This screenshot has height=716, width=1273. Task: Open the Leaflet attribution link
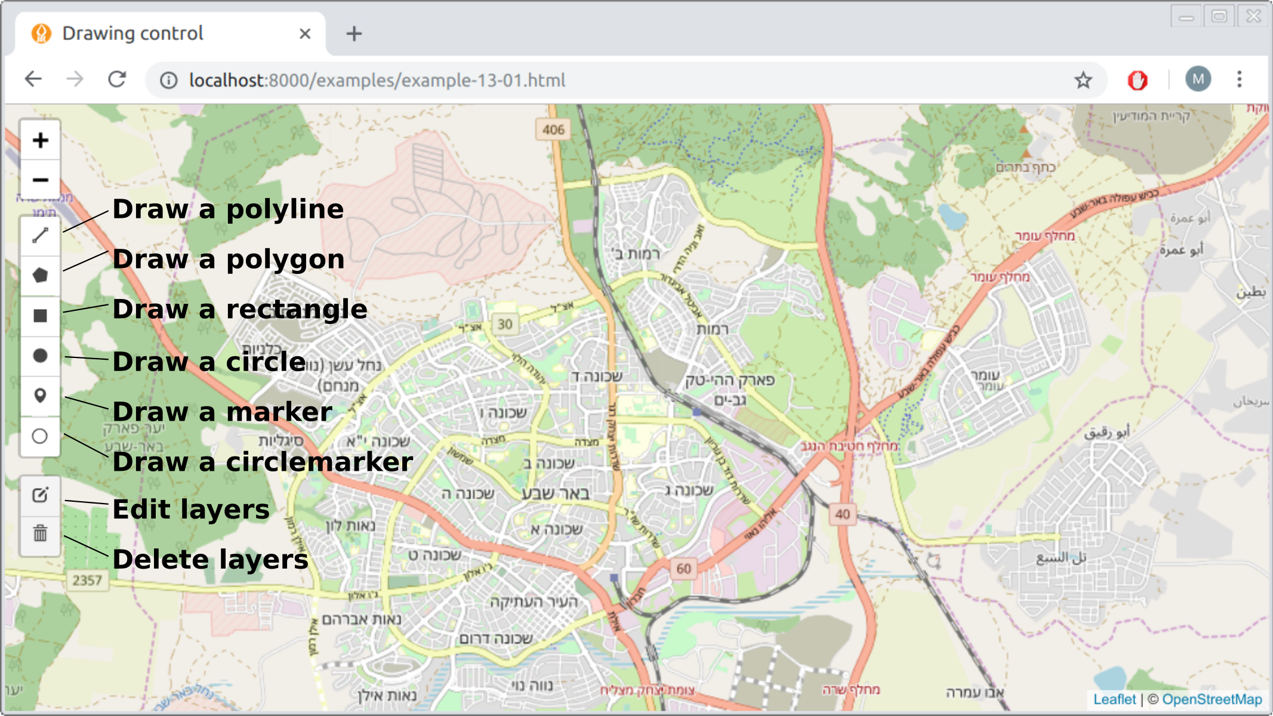(x=1114, y=699)
